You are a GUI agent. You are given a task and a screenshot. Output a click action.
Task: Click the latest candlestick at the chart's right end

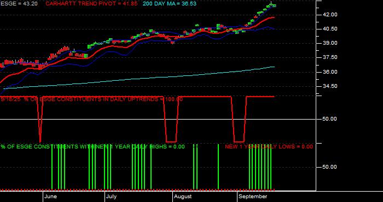[274, 5]
